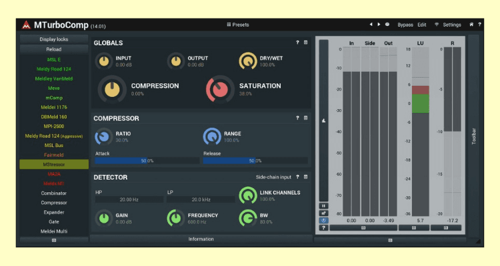The image size is (500, 266).
Task: Select Meldley VanMeld device
Action: click(x=54, y=78)
